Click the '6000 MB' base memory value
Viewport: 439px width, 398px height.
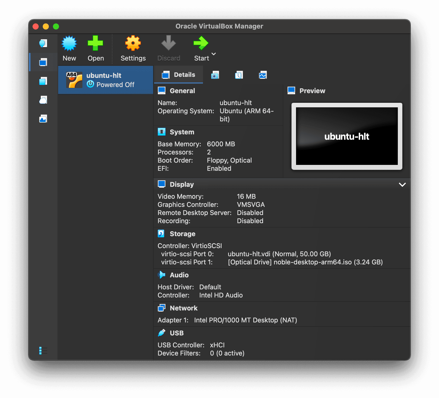[x=221, y=144]
